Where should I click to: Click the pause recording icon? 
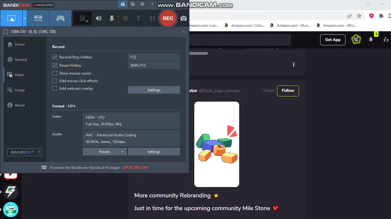point(152,18)
